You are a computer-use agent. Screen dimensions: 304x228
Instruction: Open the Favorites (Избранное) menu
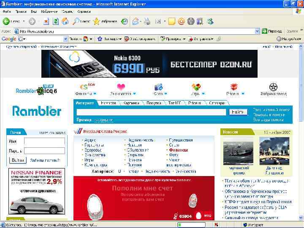tap(49, 12)
